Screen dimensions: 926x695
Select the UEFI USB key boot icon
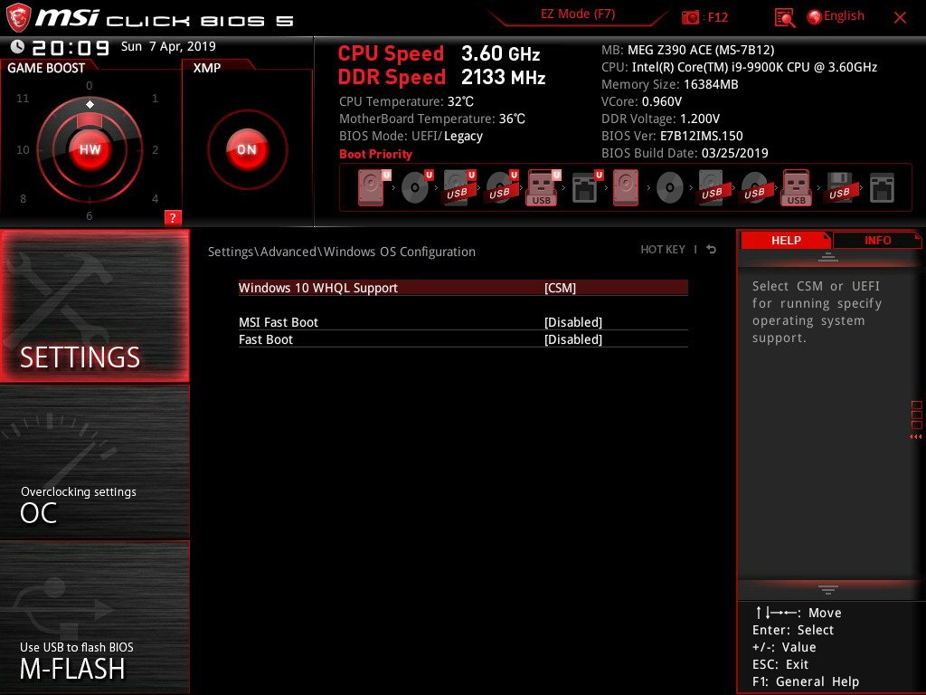pyautogui.click(x=543, y=187)
